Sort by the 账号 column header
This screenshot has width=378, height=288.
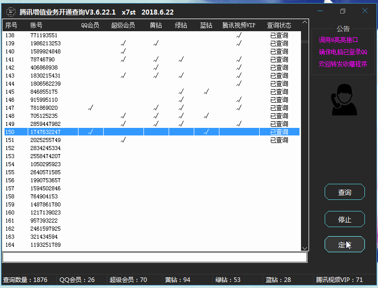[x=36, y=25]
